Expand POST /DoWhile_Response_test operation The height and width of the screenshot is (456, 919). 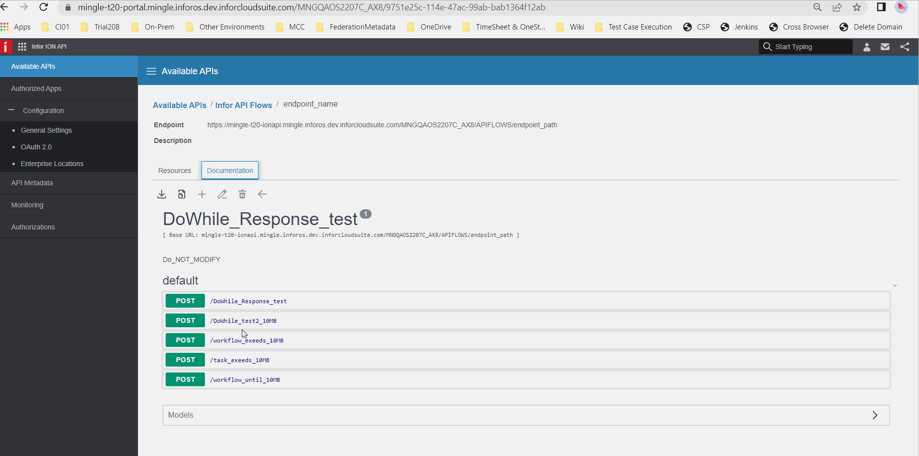[526, 301]
